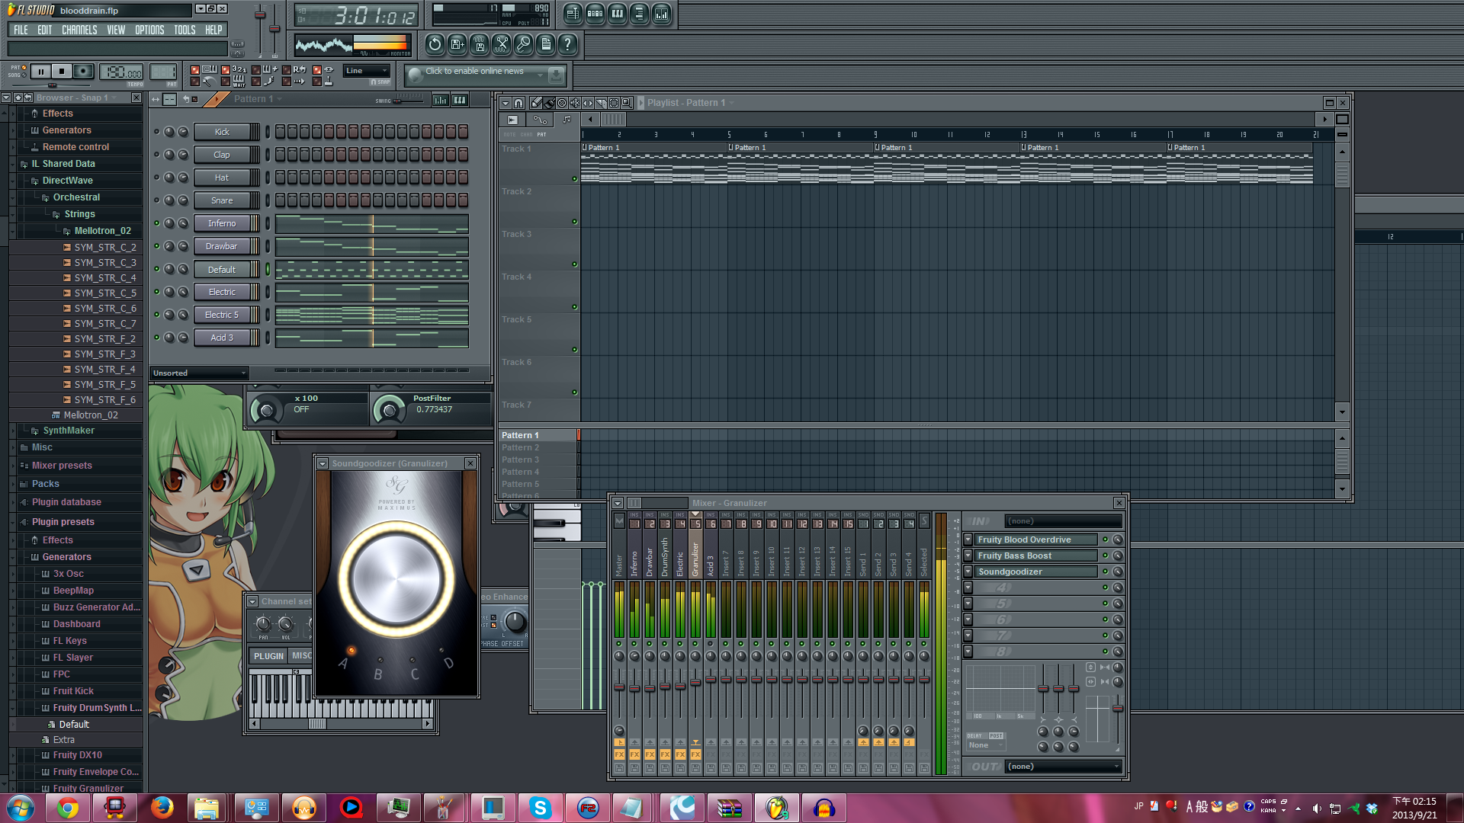Open the snap Line dropdown

(367, 71)
